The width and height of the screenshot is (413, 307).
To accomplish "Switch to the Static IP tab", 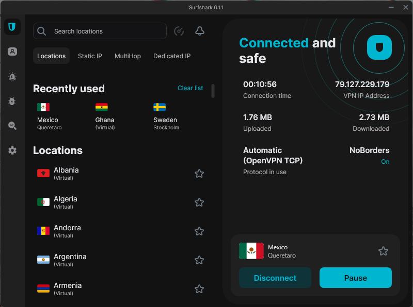I will pyautogui.click(x=90, y=56).
